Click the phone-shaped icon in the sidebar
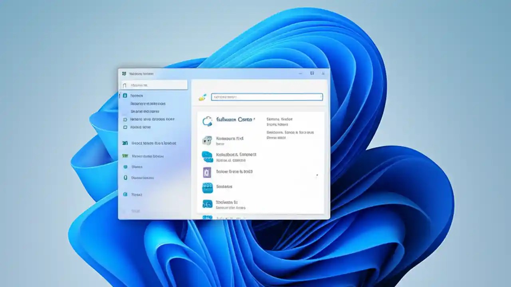Screen dimensions: 511x287 click(124, 177)
